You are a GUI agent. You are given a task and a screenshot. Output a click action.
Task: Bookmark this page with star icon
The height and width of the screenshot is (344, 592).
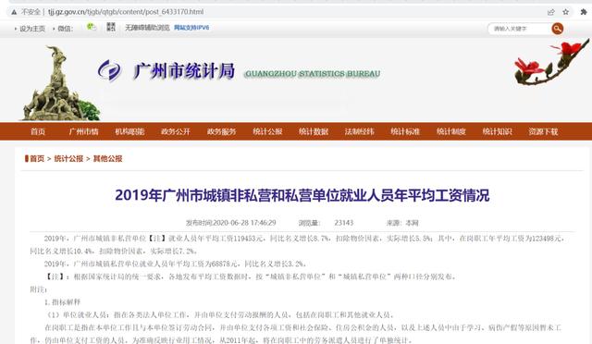565,12
